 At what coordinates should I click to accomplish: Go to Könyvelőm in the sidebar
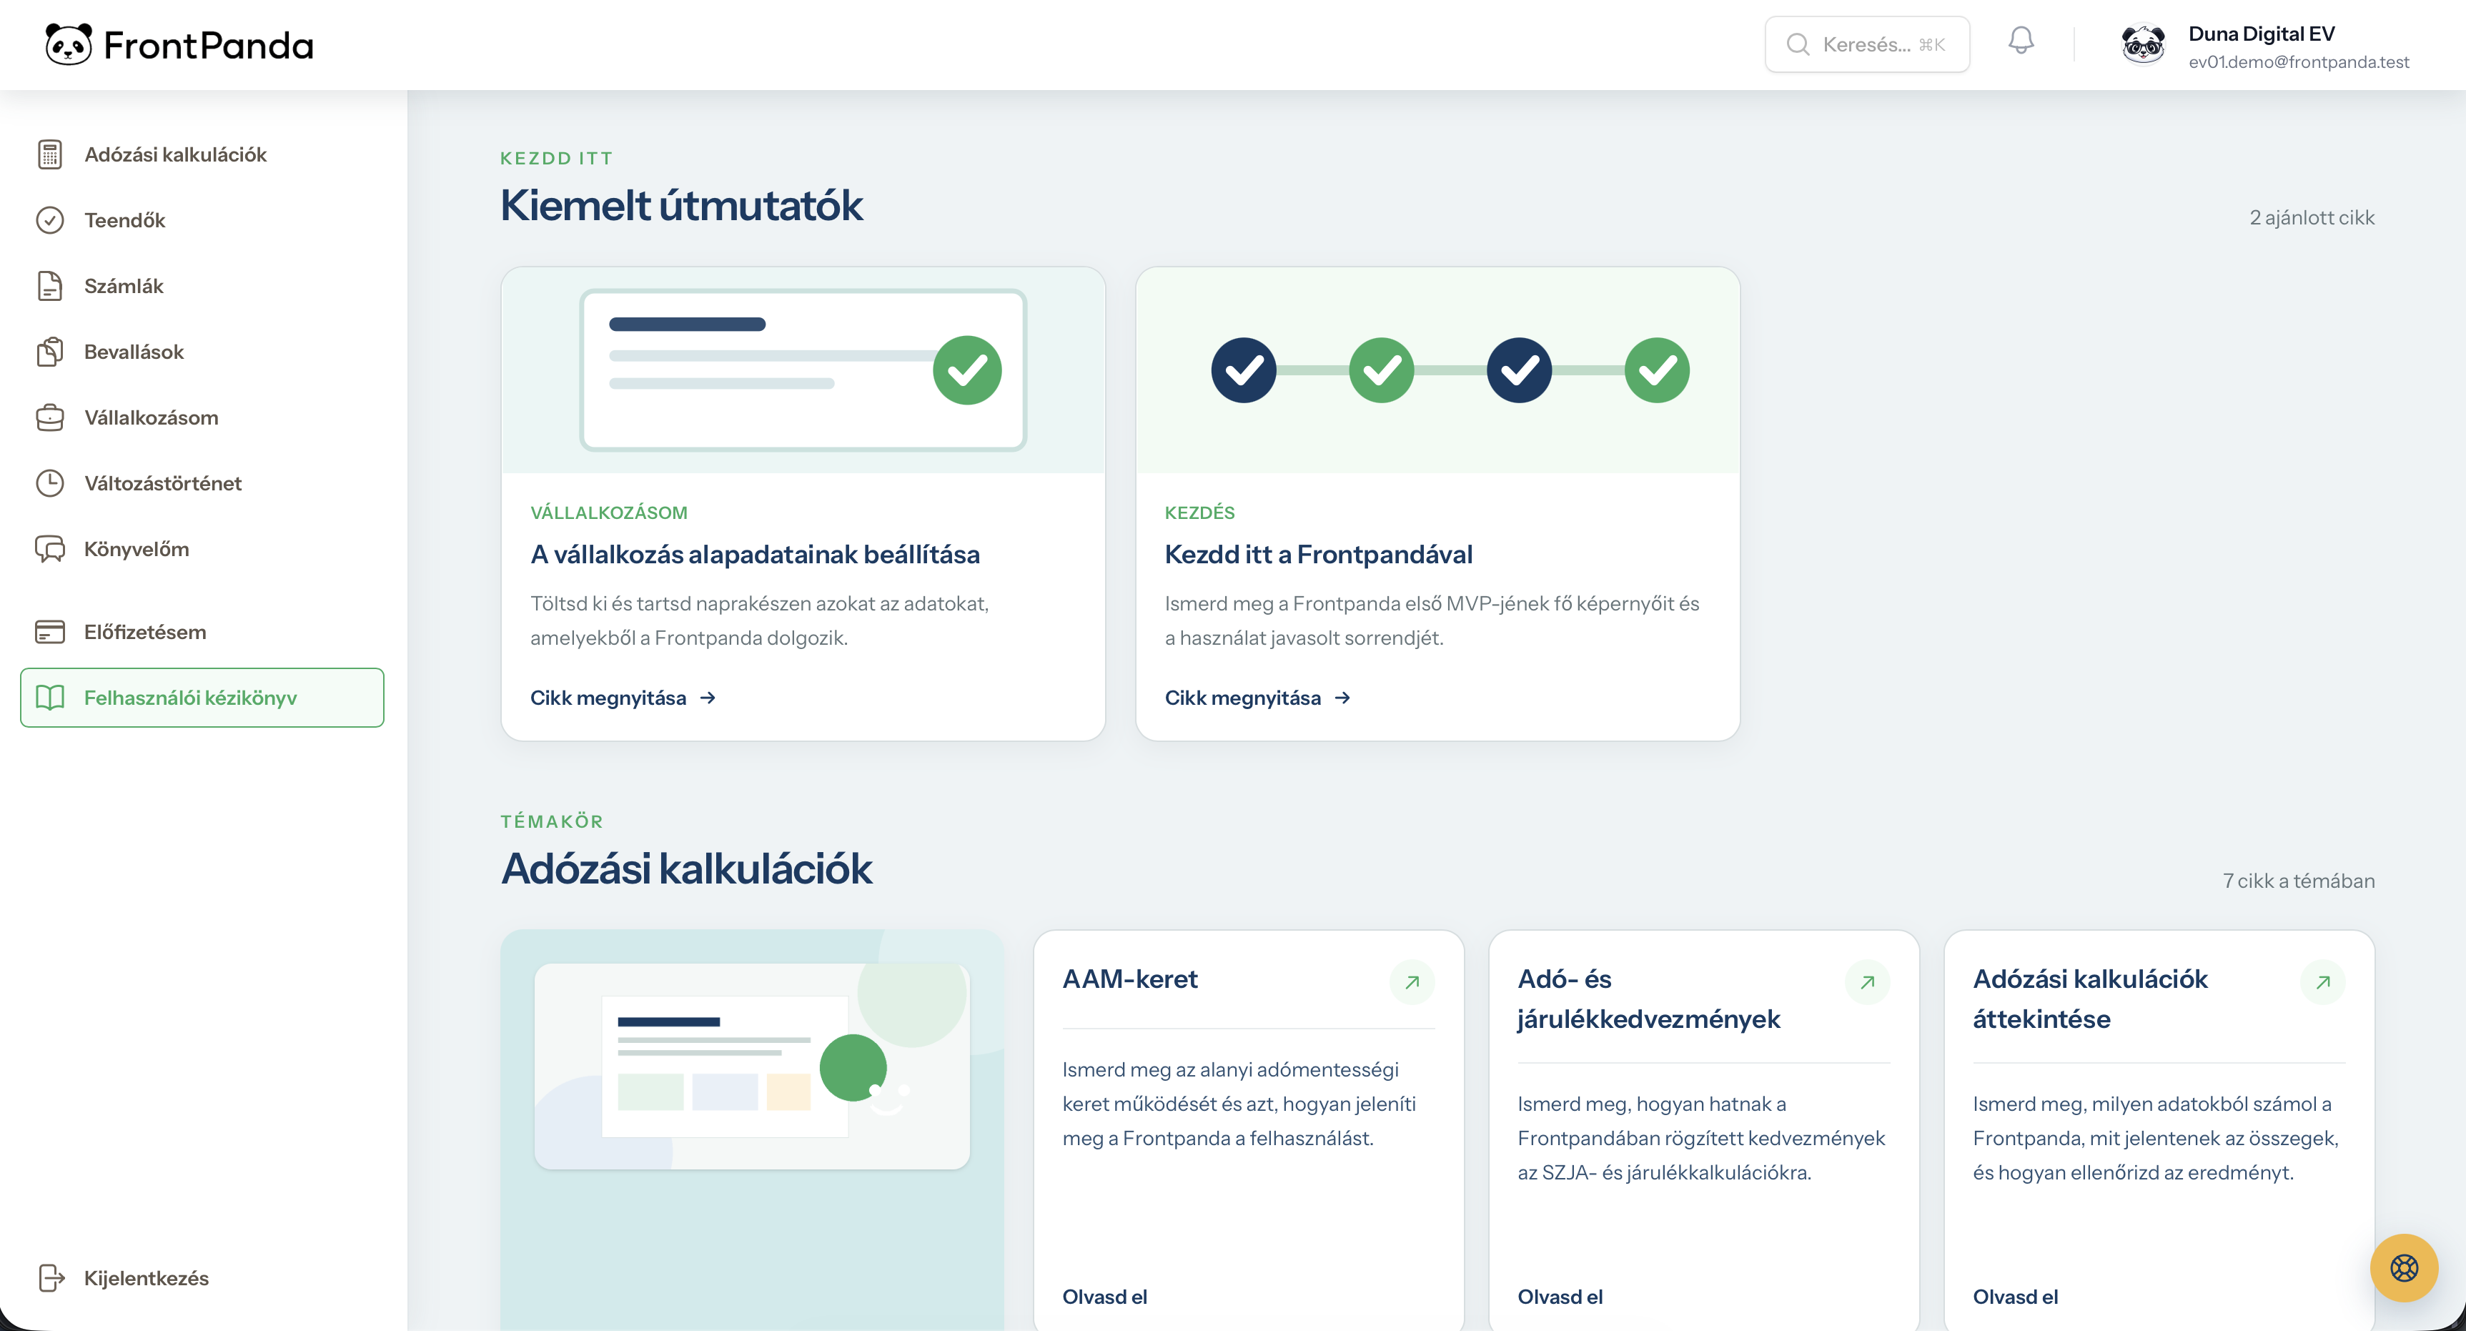(202, 549)
